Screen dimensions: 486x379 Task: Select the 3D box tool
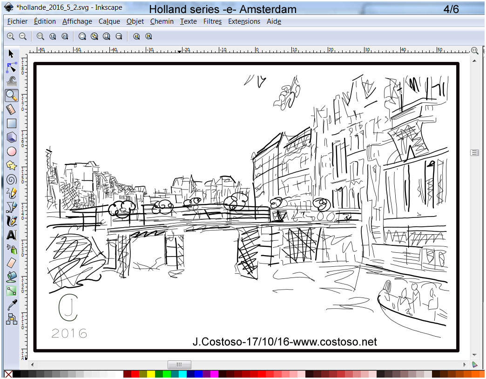pyautogui.click(x=11, y=137)
